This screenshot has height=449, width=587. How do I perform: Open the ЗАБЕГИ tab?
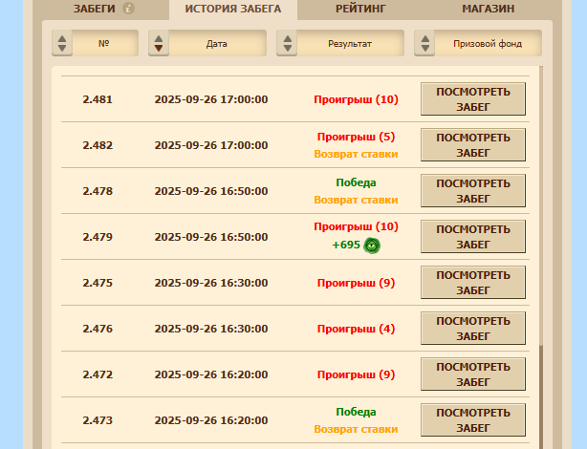pos(94,9)
